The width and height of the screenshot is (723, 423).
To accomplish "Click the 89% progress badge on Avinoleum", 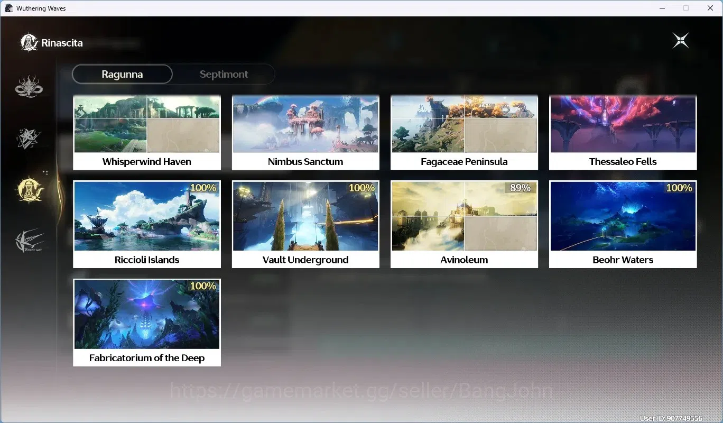I will click(x=520, y=188).
